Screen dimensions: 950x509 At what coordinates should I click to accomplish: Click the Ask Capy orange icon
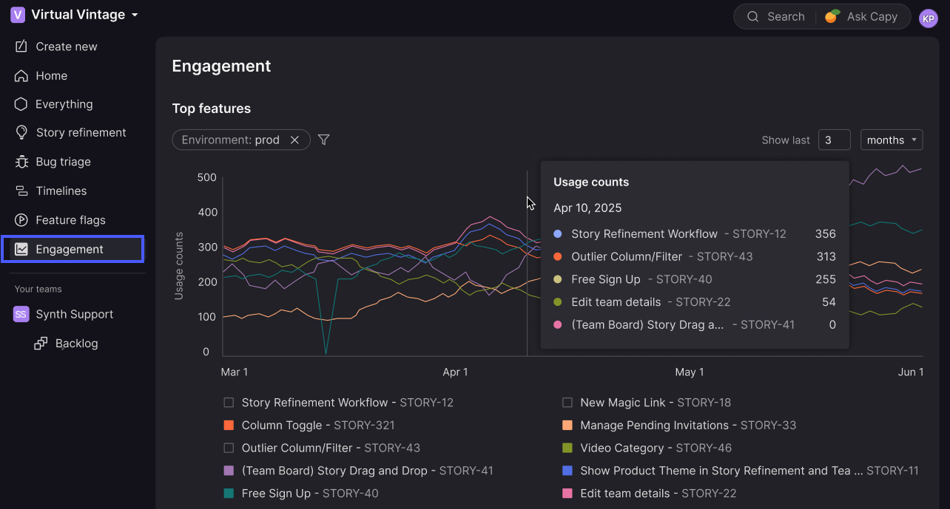[832, 16]
